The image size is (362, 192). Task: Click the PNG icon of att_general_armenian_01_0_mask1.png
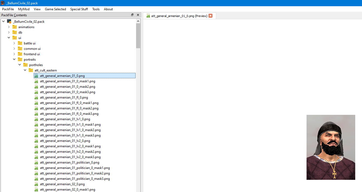point(36,81)
